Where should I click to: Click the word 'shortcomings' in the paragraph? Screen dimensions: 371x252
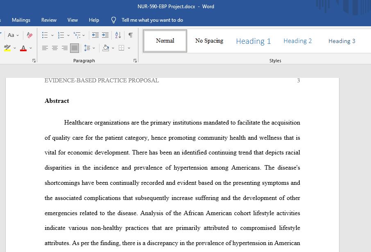pyautogui.click(x=62, y=183)
